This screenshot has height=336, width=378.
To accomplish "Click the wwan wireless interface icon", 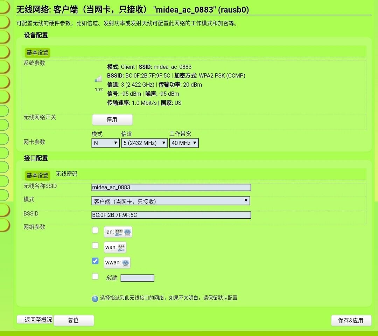I will click(126, 263).
